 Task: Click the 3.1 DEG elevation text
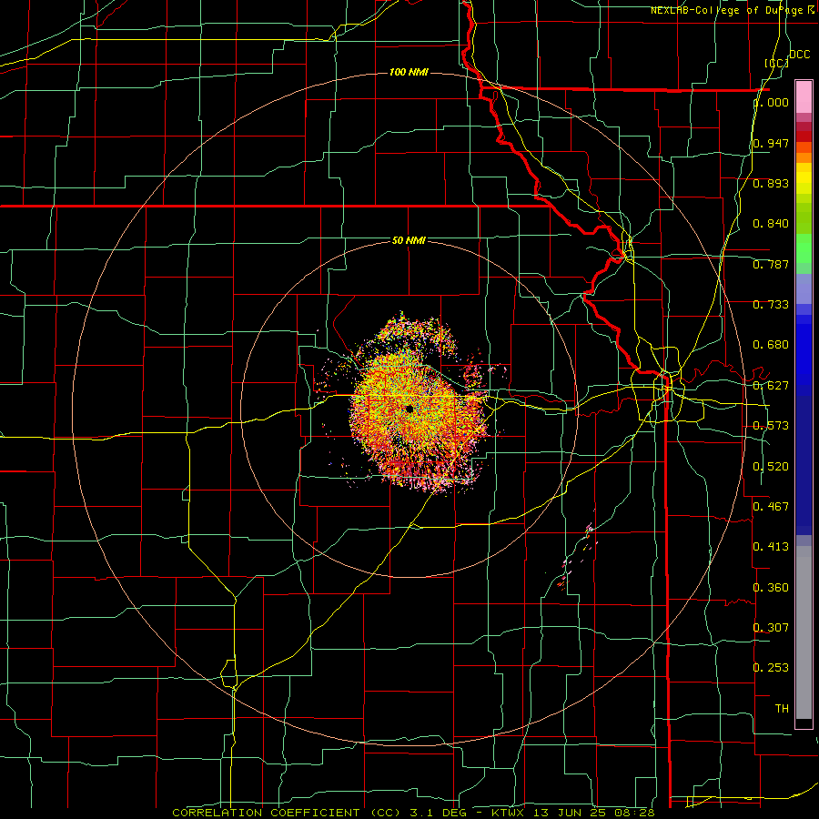pos(437,813)
